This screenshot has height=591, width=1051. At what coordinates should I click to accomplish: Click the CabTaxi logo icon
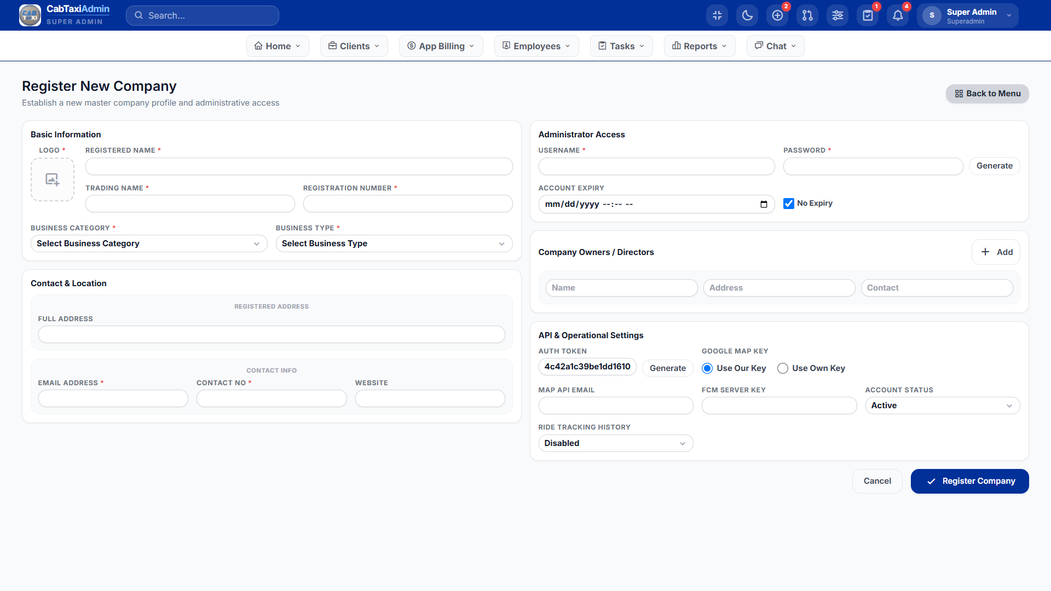30,15
